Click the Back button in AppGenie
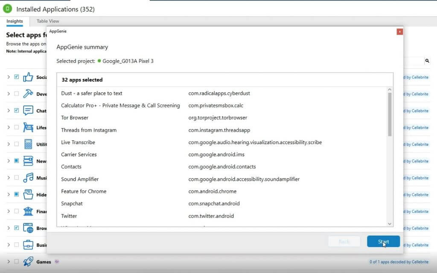 [344, 241]
